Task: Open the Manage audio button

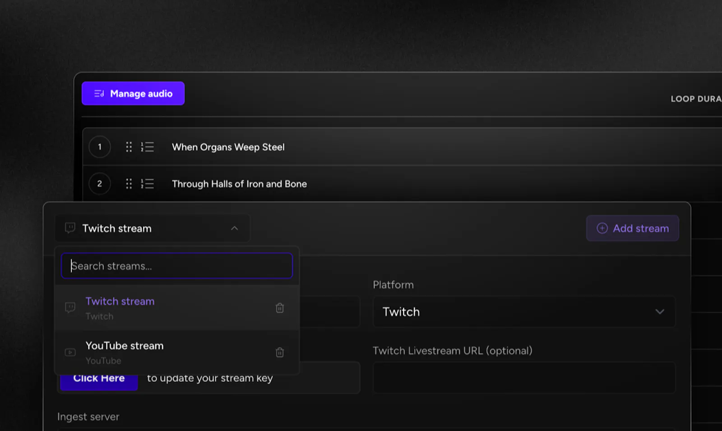Action: point(133,93)
